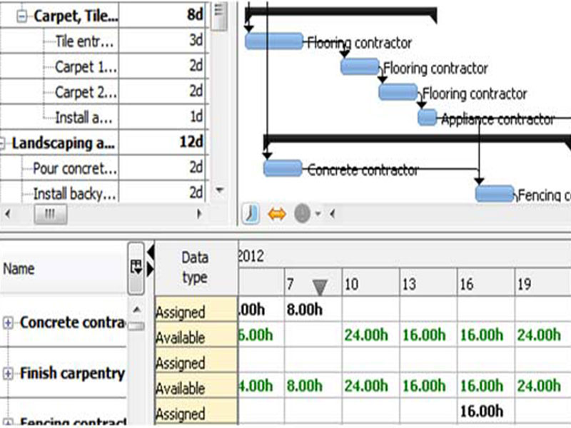The image size is (571, 428).
Task: Click the Name column header
Action: point(64,269)
